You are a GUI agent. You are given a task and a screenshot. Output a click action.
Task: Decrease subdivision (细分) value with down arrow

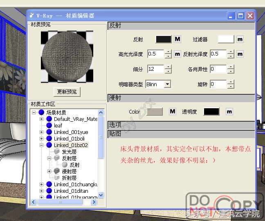[168, 71]
